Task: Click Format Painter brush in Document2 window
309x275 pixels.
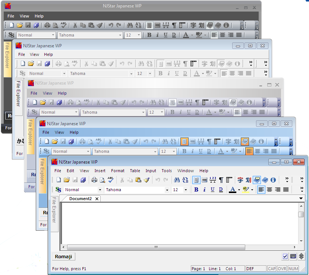Action: coord(146,180)
